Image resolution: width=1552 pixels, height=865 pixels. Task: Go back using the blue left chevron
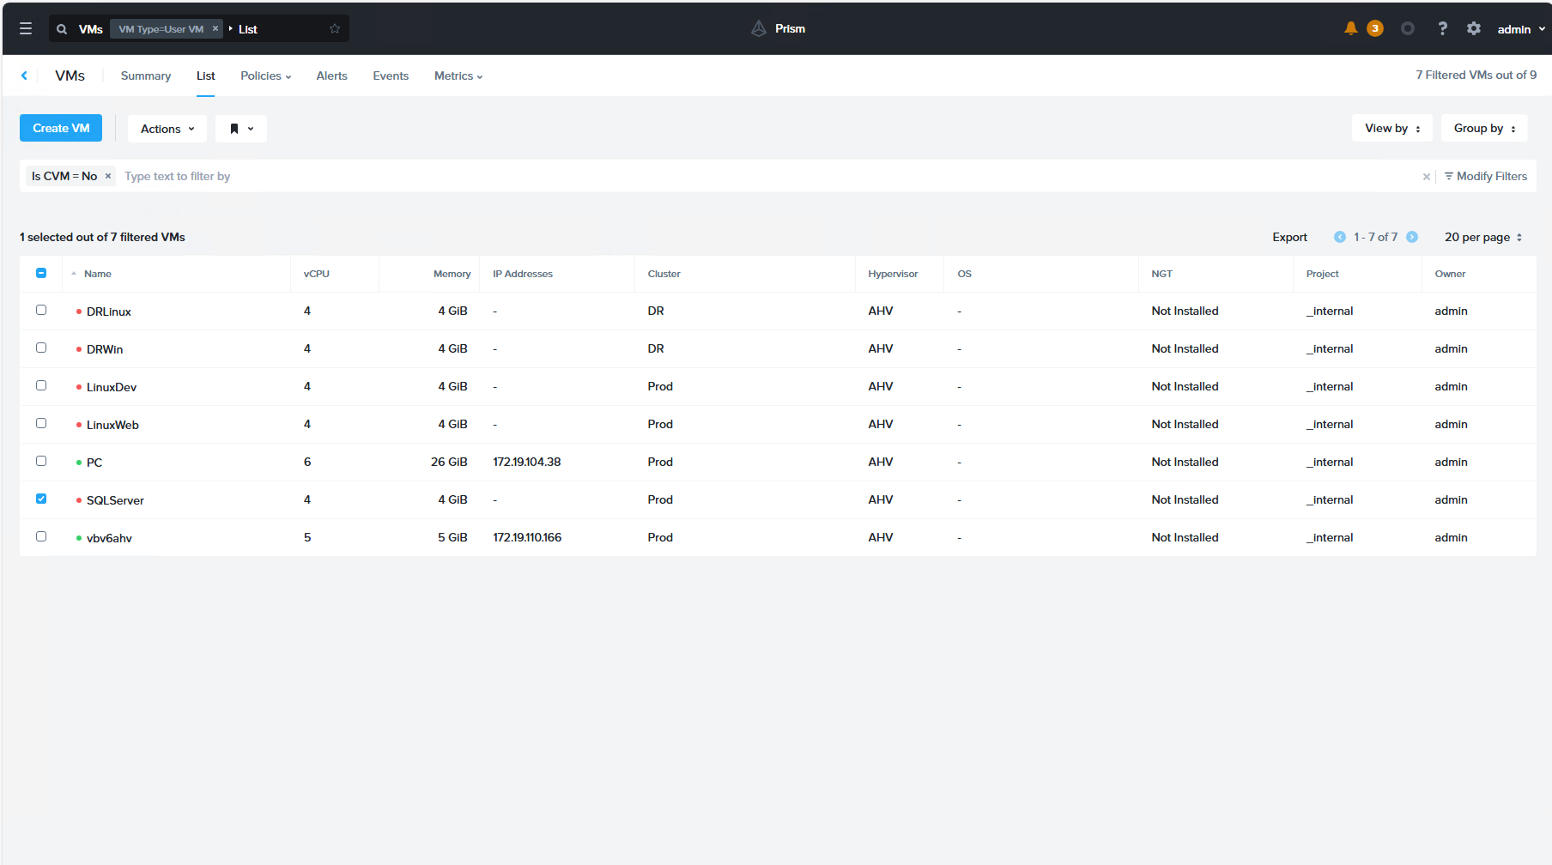pyautogui.click(x=24, y=76)
